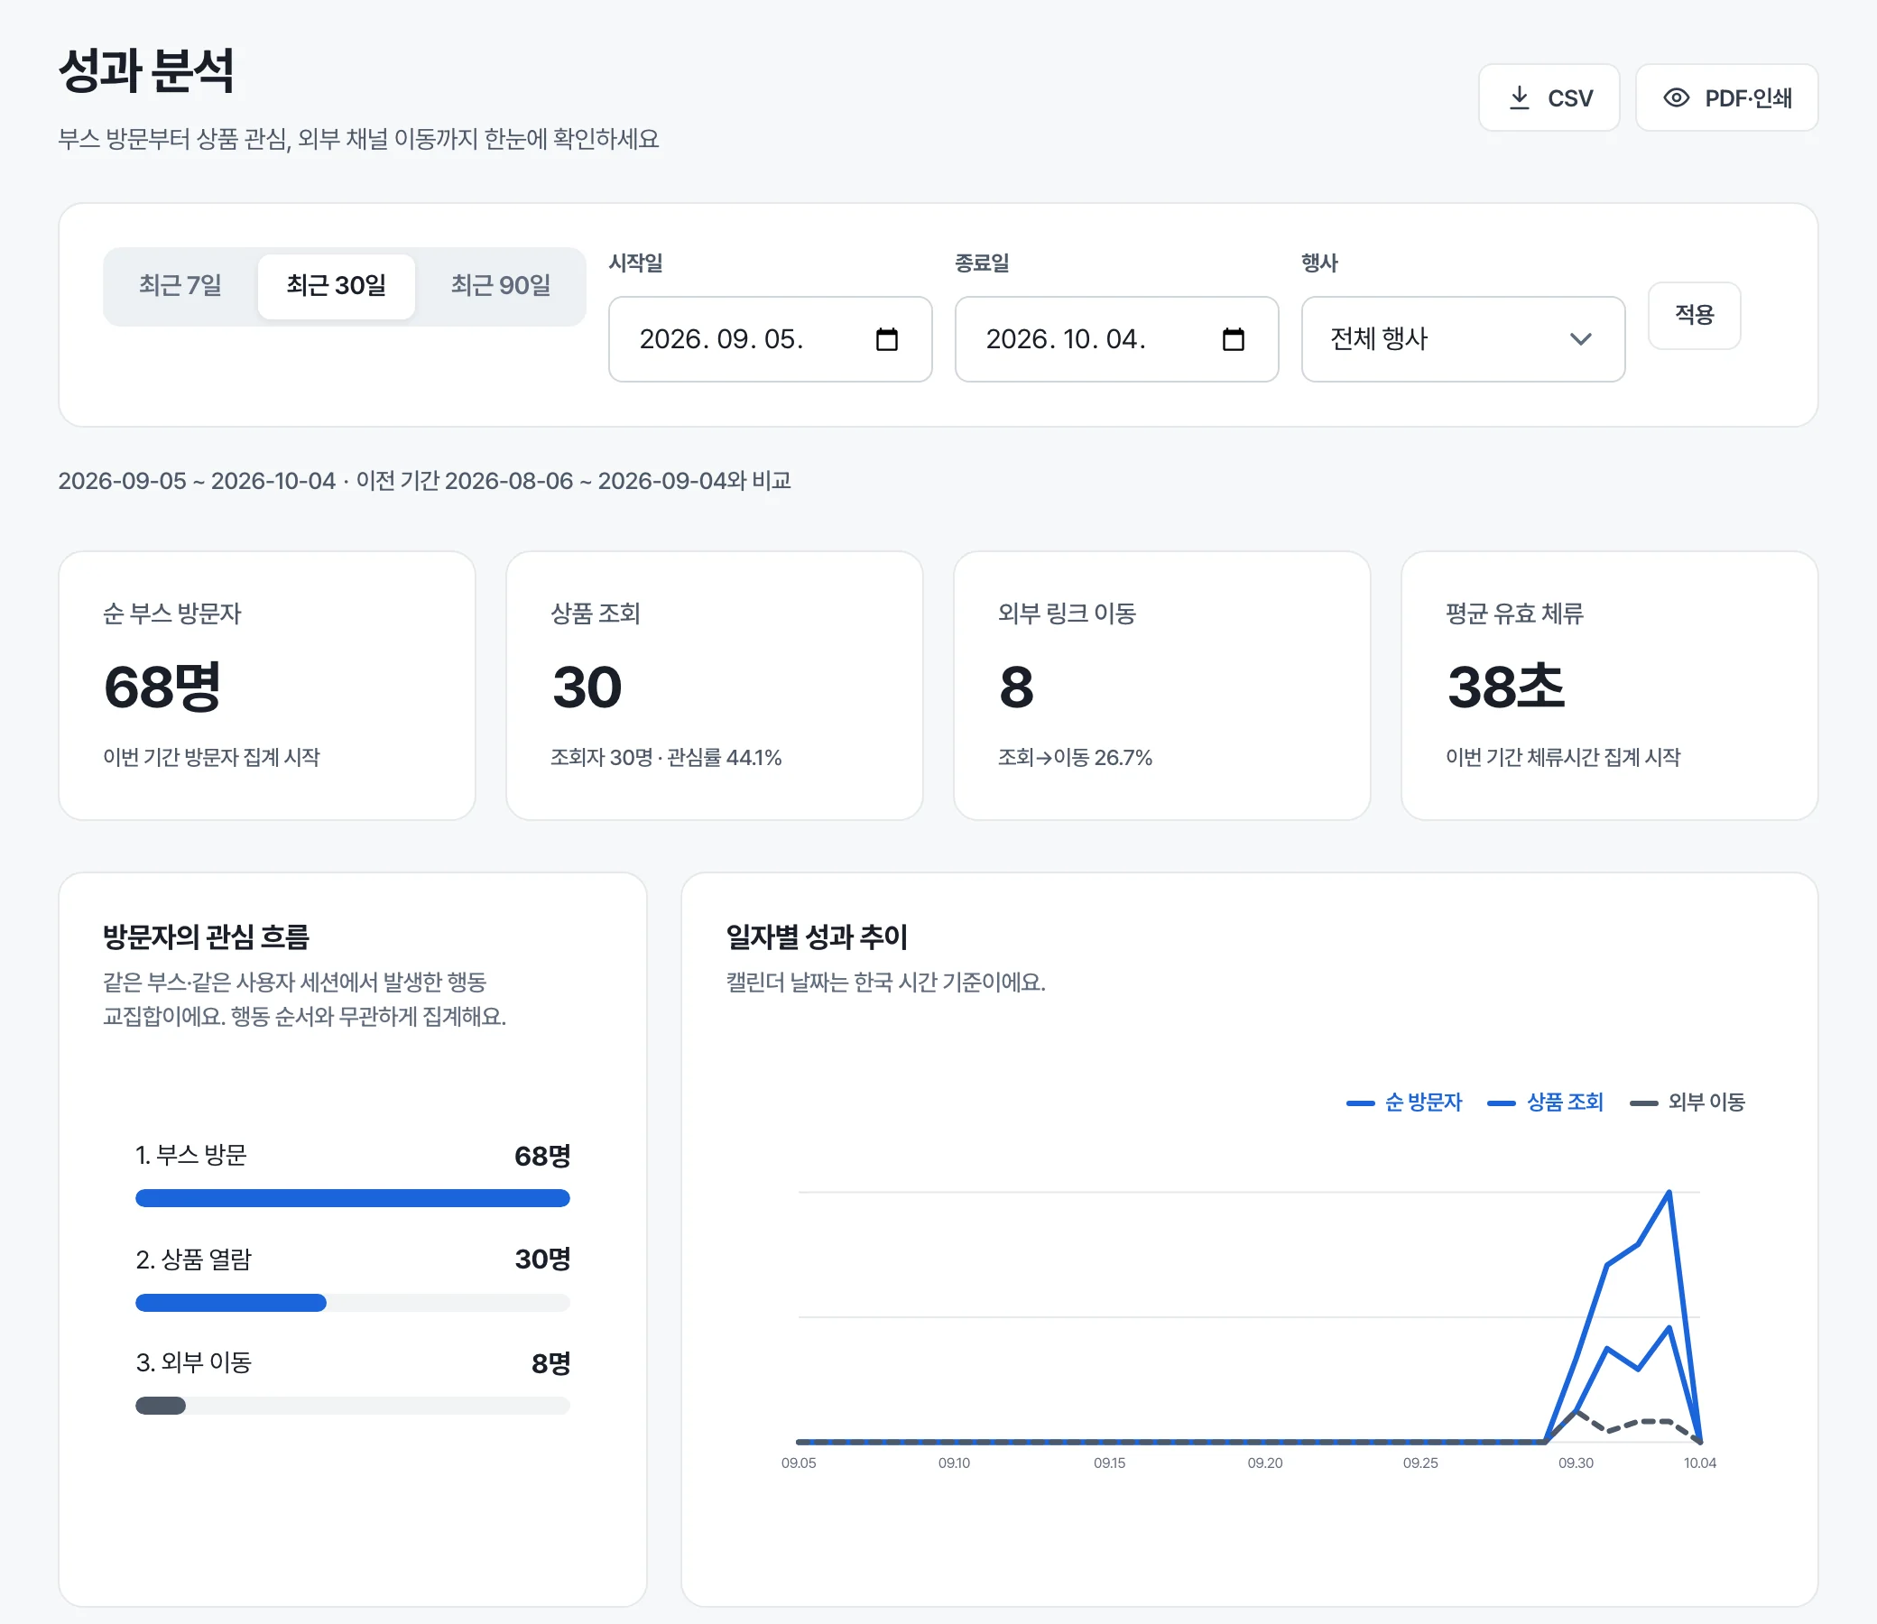Click the 일자별 성과 추이 heading
The height and width of the screenshot is (1624, 1877).
(817, 937)
